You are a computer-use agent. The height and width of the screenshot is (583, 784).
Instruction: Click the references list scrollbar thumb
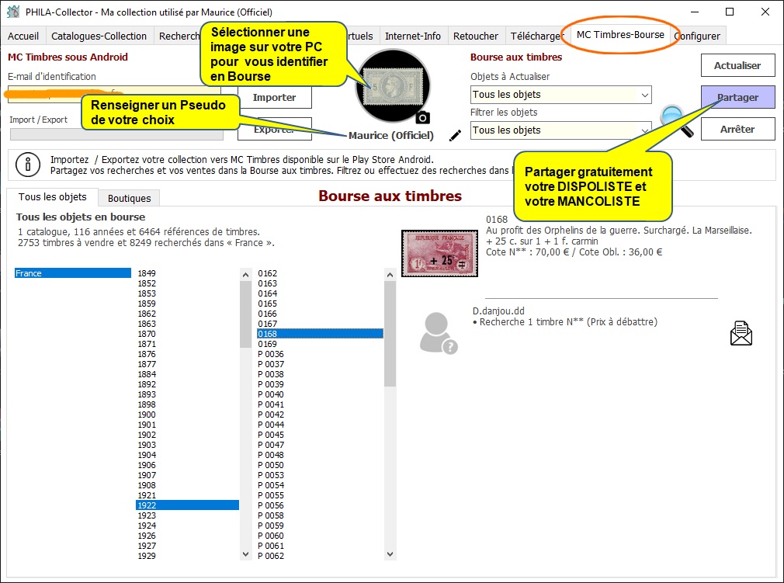(390, 334)
